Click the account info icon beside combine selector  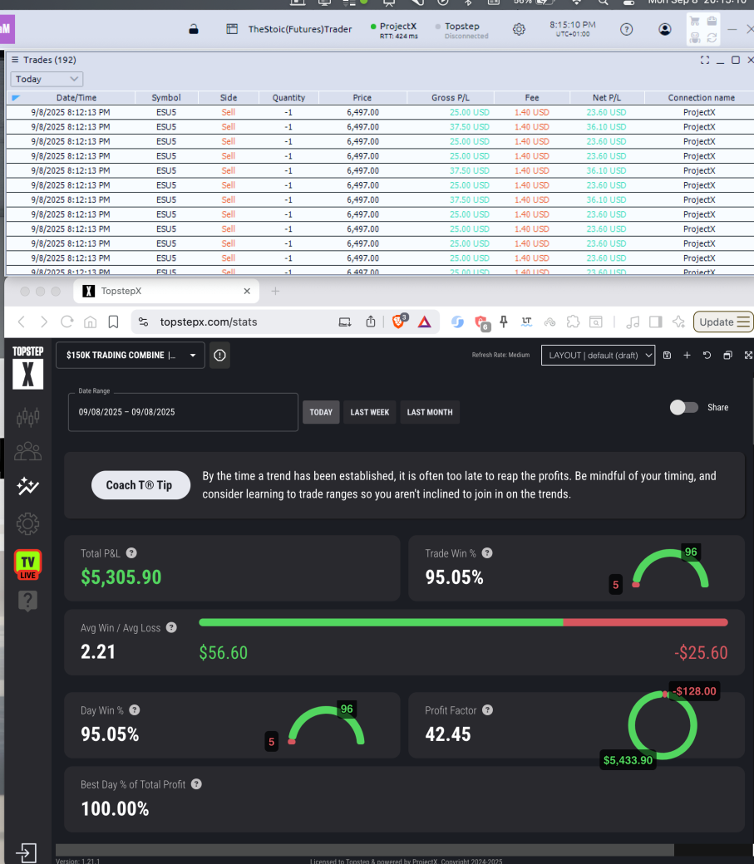pos(219,356)
